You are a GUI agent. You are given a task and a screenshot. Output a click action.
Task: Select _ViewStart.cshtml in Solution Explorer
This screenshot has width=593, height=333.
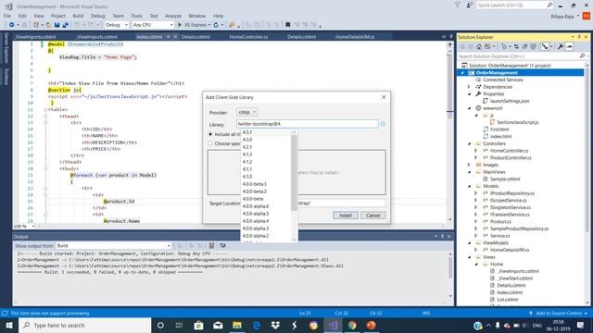coord(514,278)
